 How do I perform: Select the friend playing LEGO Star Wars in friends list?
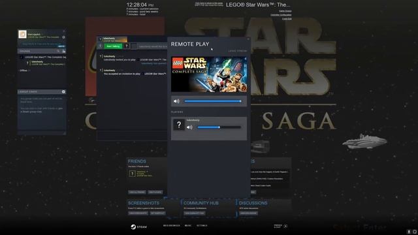coord(46,63)
